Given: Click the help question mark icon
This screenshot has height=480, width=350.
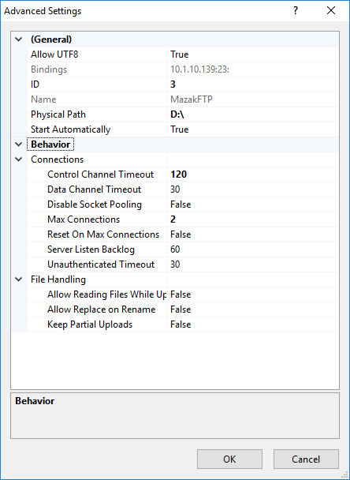Looking at the screenshot, I should coord(296,11).
